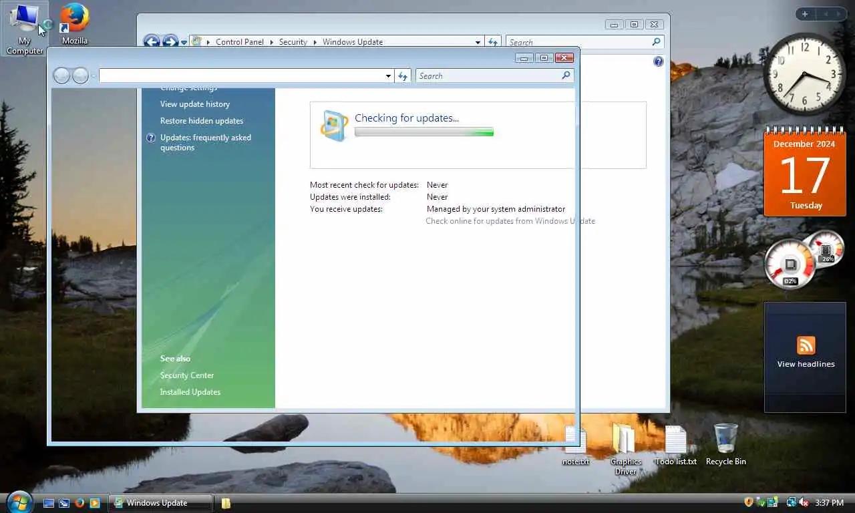The width and height of the screenshot is (855, 513).
Task: Click the View headlines gadget text
Action: click(x=806, y=364)
